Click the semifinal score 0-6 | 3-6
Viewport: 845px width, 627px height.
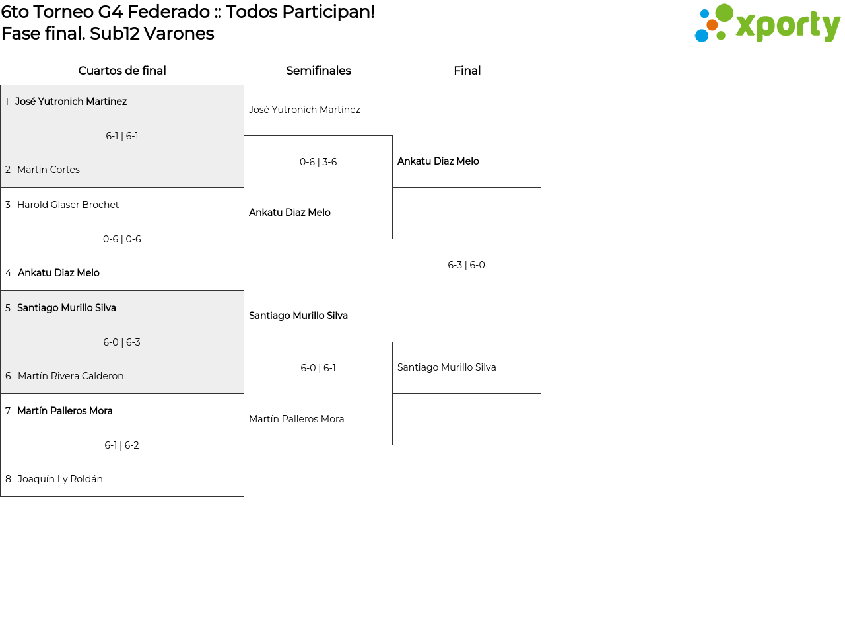pos(318,162)
